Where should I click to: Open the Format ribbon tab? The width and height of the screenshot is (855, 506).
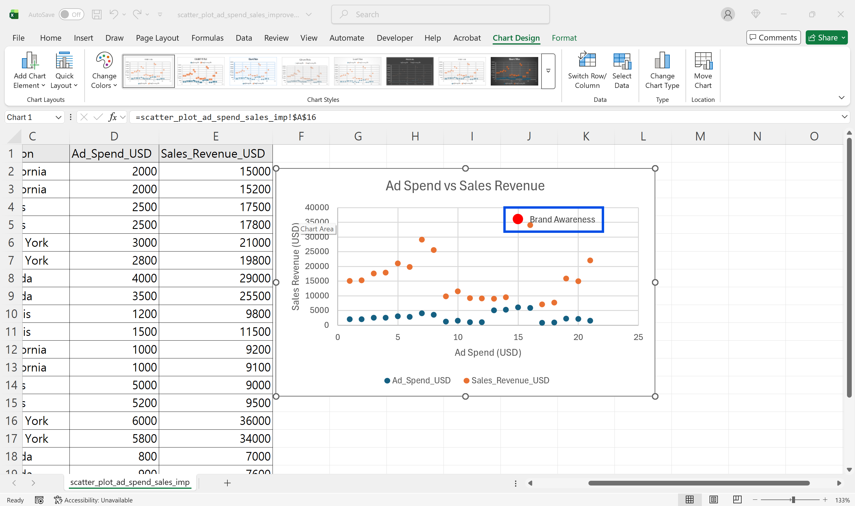tap(564, 38)
